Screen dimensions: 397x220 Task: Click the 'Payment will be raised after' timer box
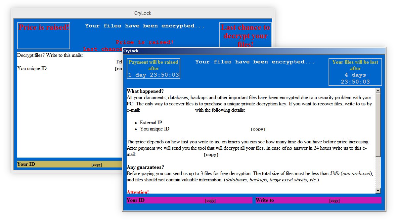pos(154,69)
